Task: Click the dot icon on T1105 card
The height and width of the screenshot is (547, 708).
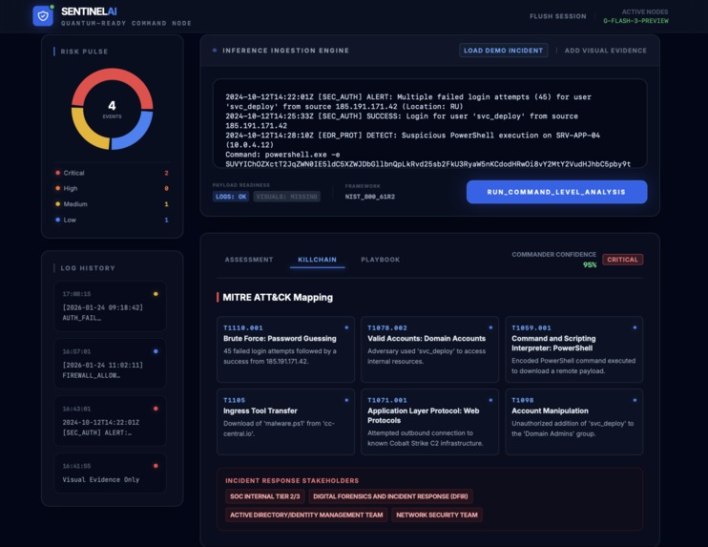Action: (x=346, y=400)
